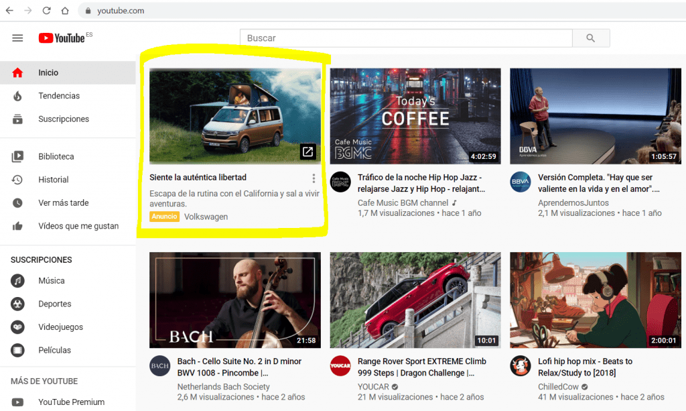The width and height of the screenshot is (686, 411).
Task: Open the ChilledCow channel avatar
Action: pyautogui.click(x=521, y=366)
